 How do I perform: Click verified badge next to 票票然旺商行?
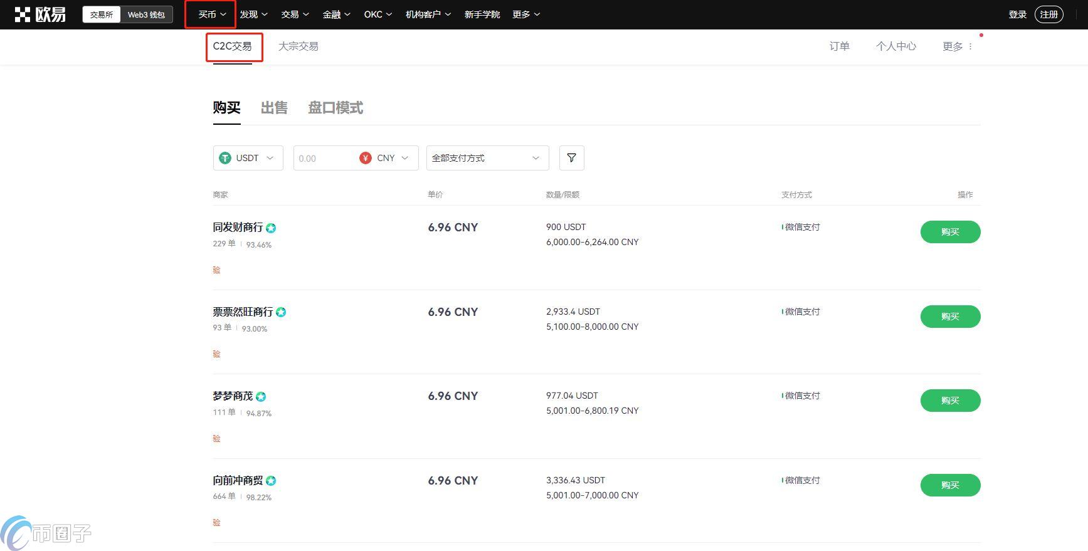(281, 312)
